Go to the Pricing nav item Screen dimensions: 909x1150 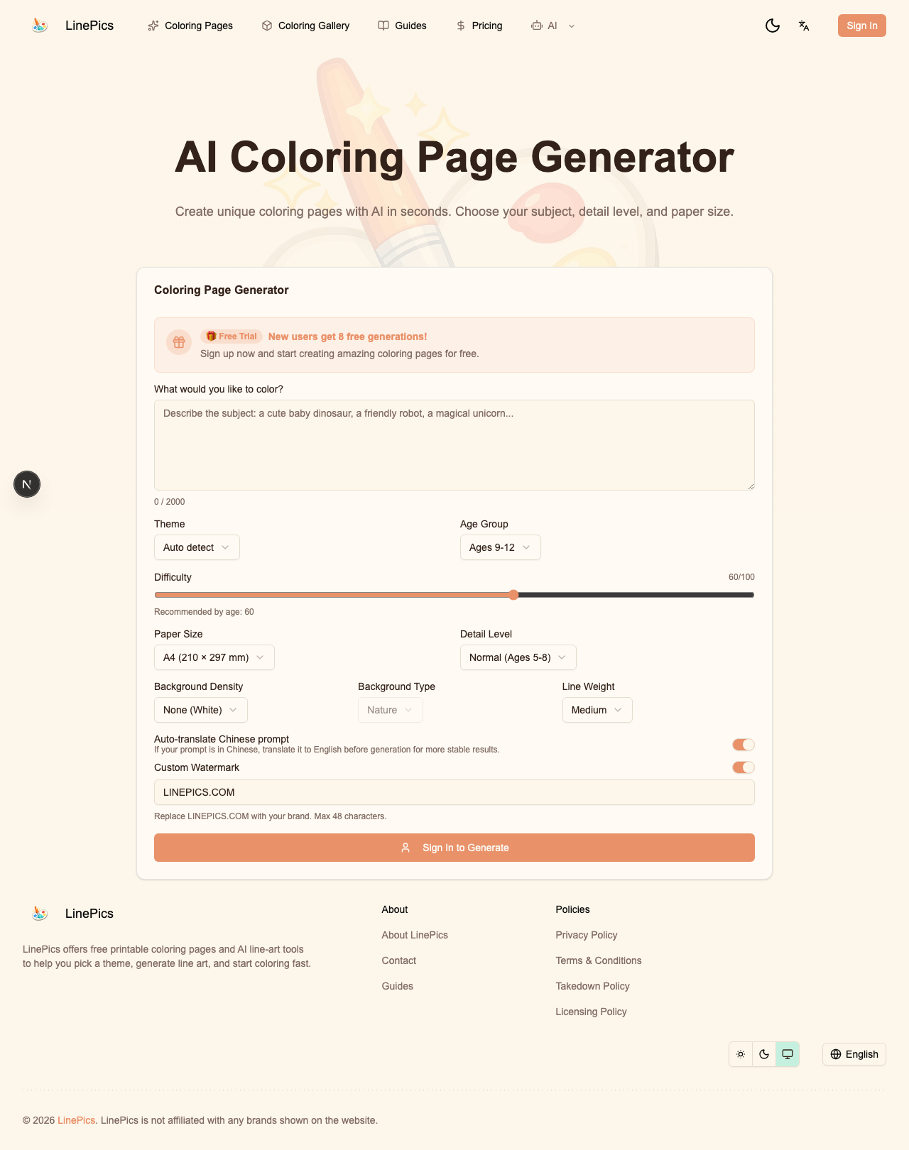pos(479,26)
